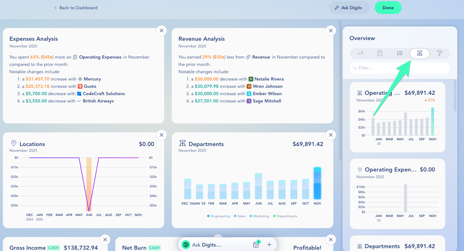This screenshot has width=464, height=251.
Task: Click the green Digits logo in bottom bar
Action: coord(186,245)
